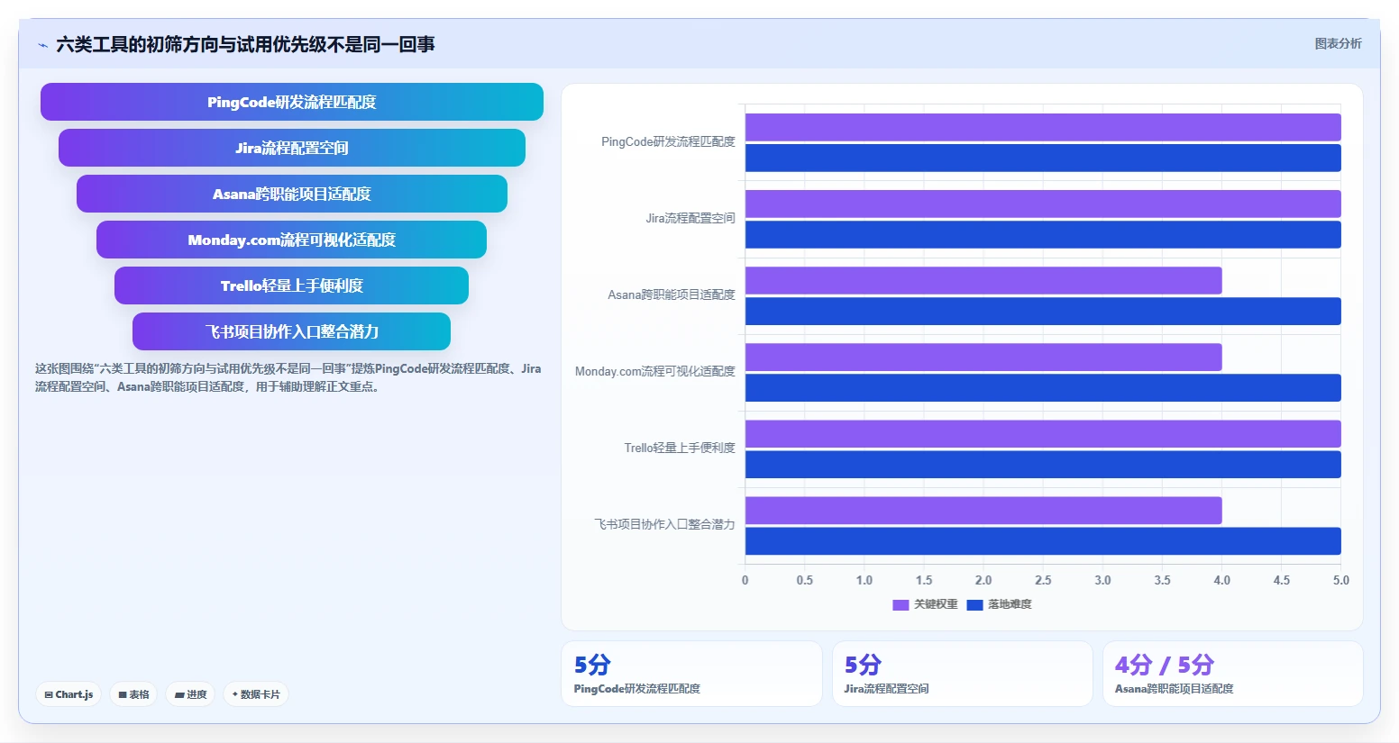Click the chart title 六类工具的初筛方向与试用优先级不是同一回事
This screenshot has height=743, width=1399.
coord(245,44)
